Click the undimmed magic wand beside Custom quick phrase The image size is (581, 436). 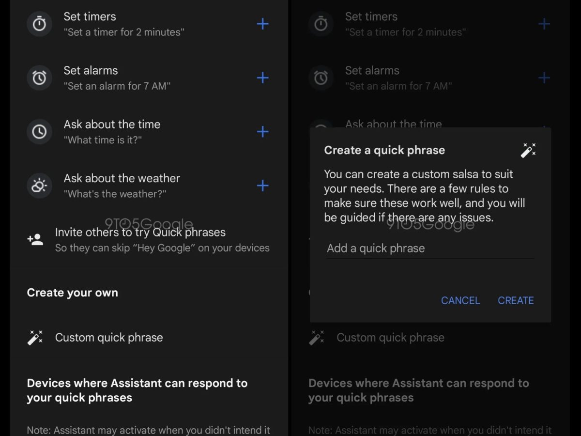click(35, 337)
